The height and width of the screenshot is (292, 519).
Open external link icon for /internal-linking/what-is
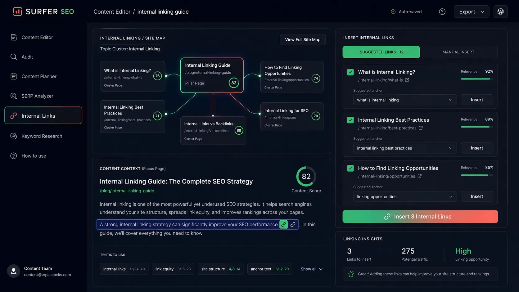tap(407, 80)
